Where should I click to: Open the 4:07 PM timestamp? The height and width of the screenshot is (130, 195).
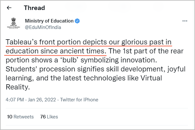(15, 100)
